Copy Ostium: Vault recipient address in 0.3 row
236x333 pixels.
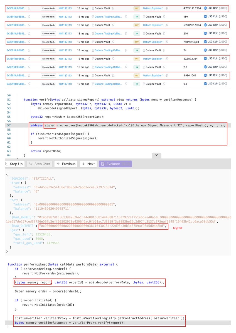point(164,84)
